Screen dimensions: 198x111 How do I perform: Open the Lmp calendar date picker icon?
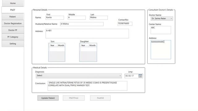140,76
